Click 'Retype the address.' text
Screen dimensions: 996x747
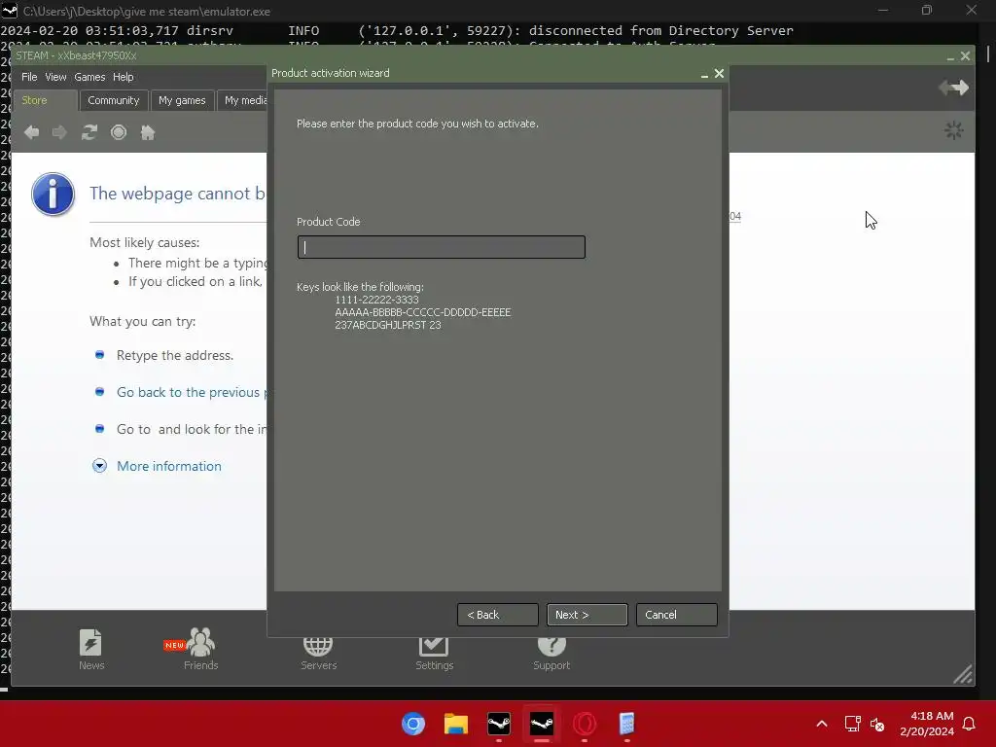click(x=175, y=355)
